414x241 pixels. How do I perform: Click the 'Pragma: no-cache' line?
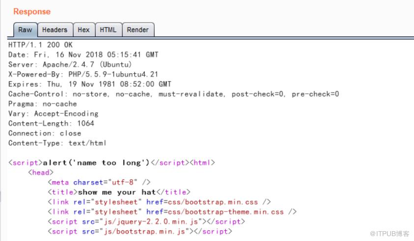tap(43, 104)
